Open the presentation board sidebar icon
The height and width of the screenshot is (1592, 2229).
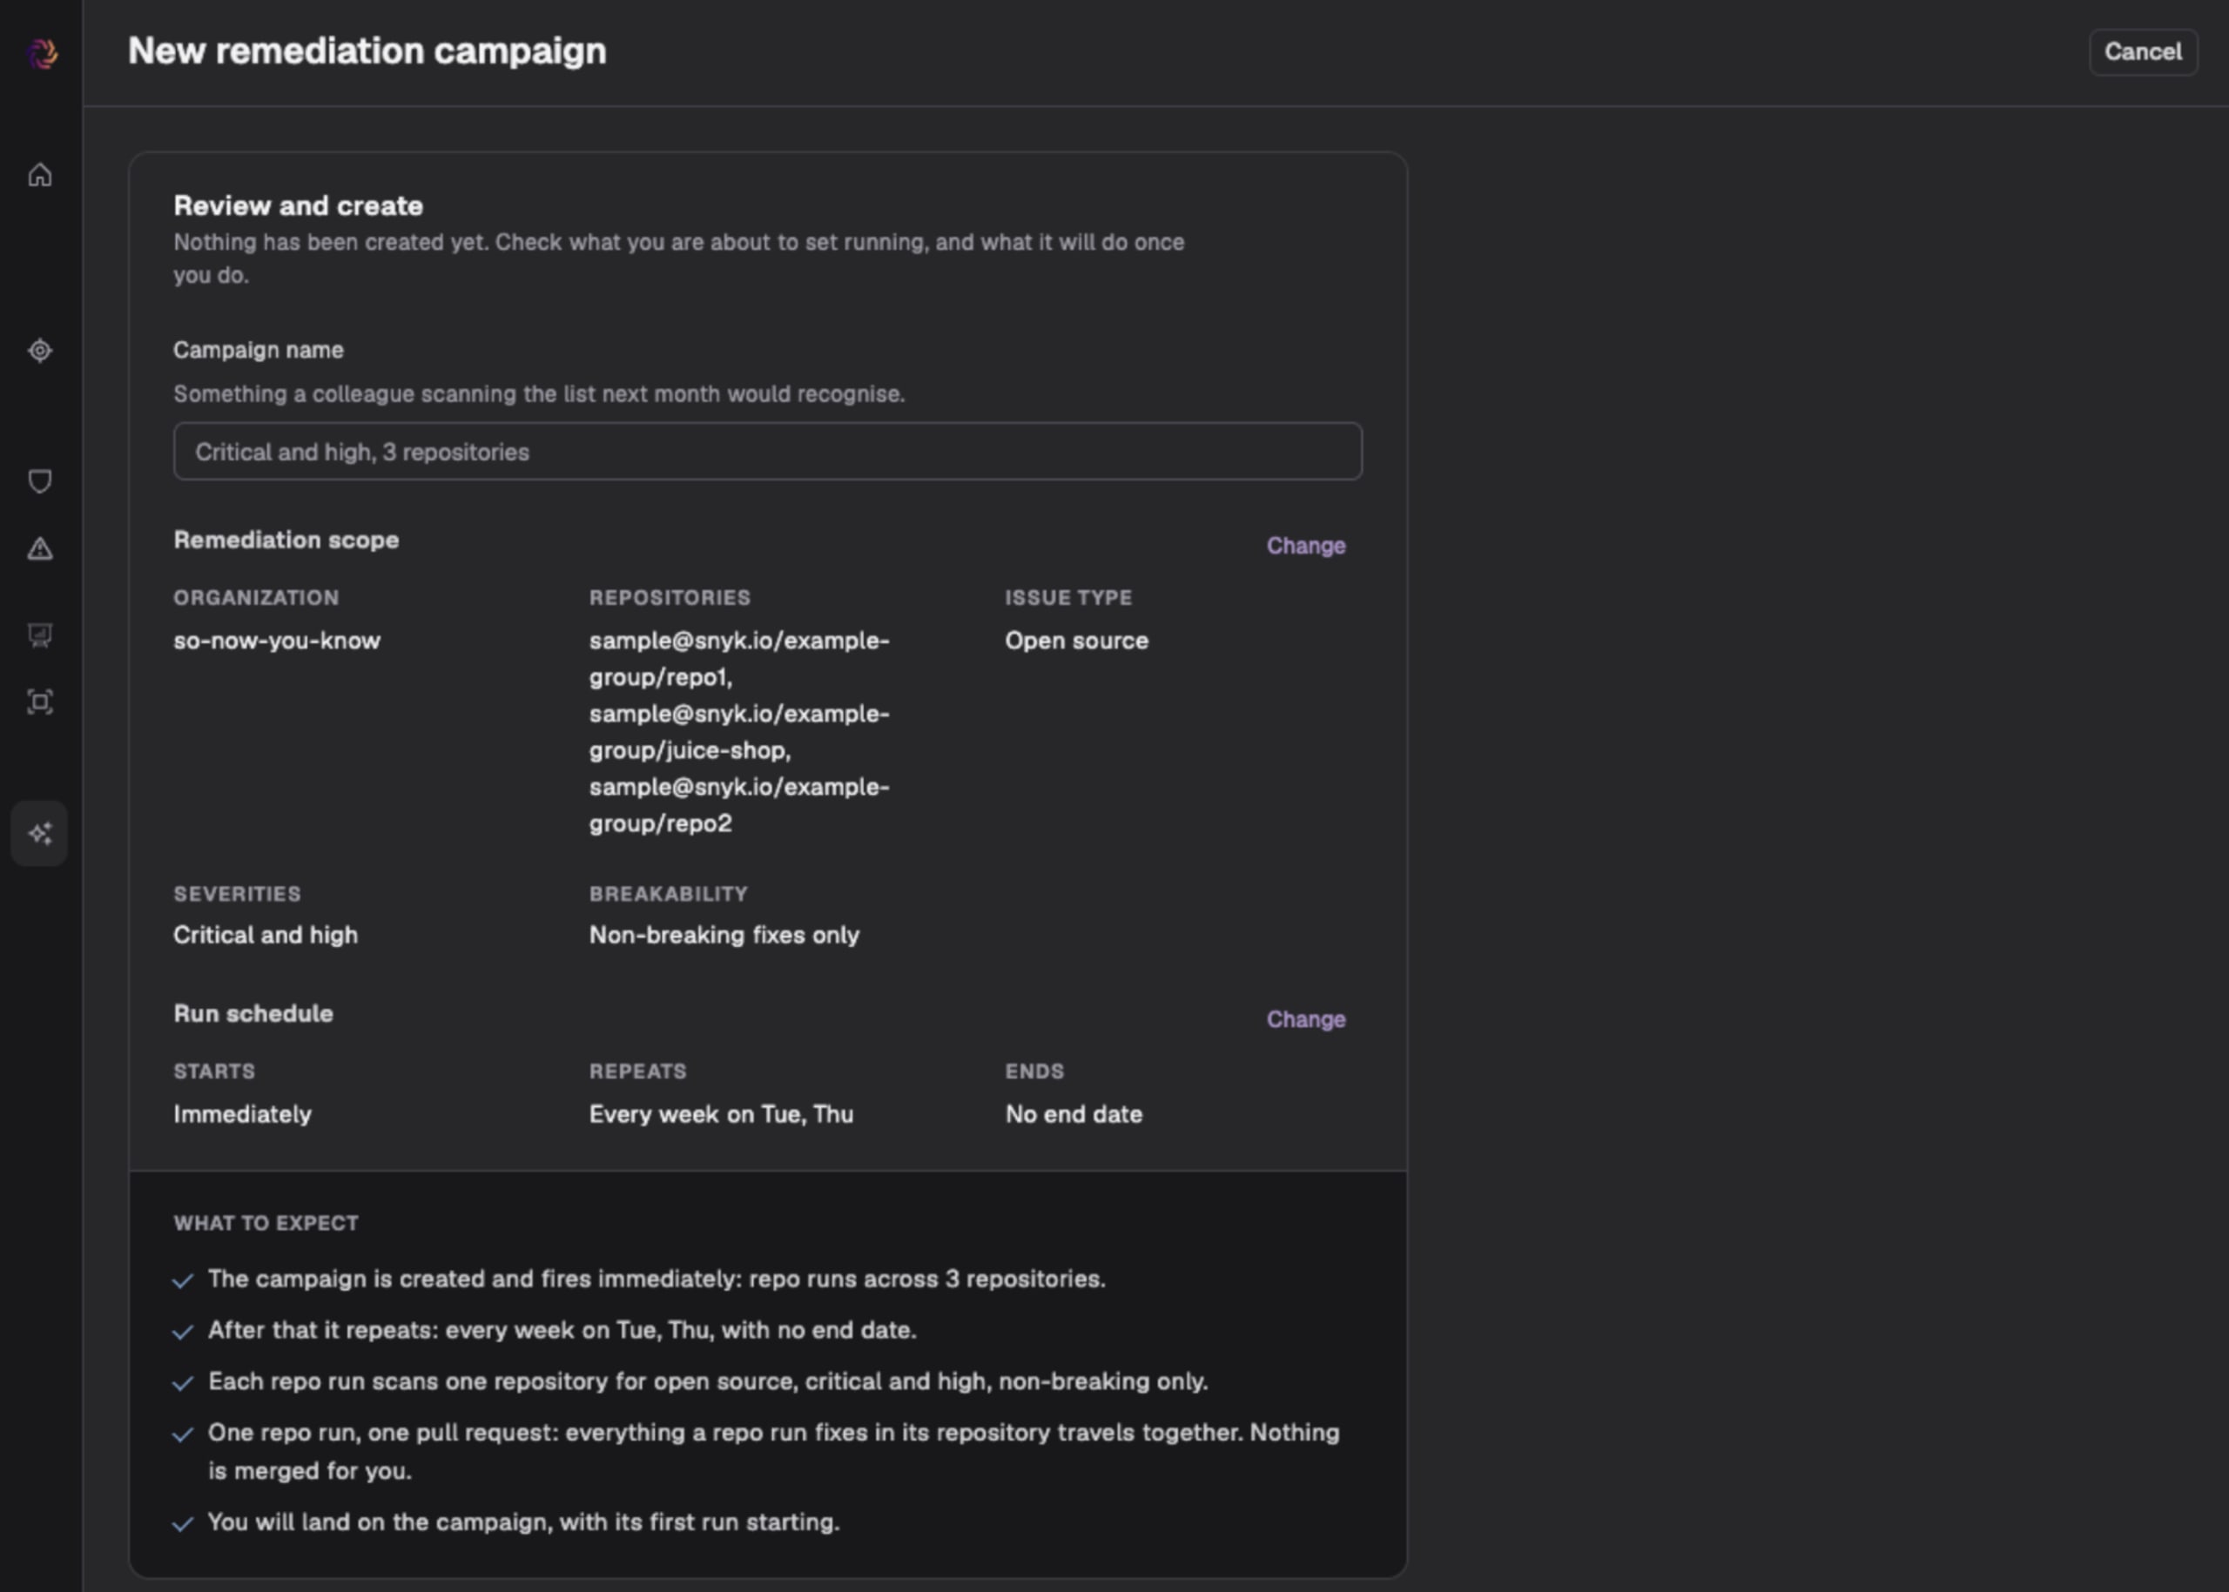[40, 635]
